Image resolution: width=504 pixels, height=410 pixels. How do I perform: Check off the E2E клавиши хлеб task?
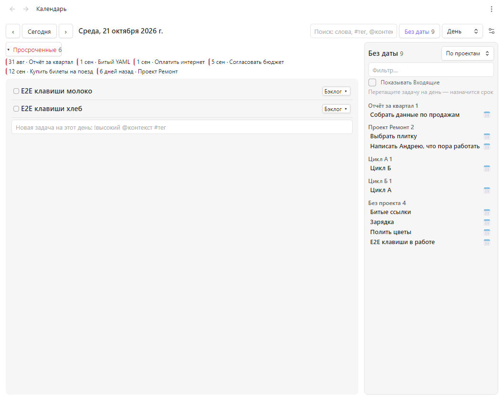(16, 109)
